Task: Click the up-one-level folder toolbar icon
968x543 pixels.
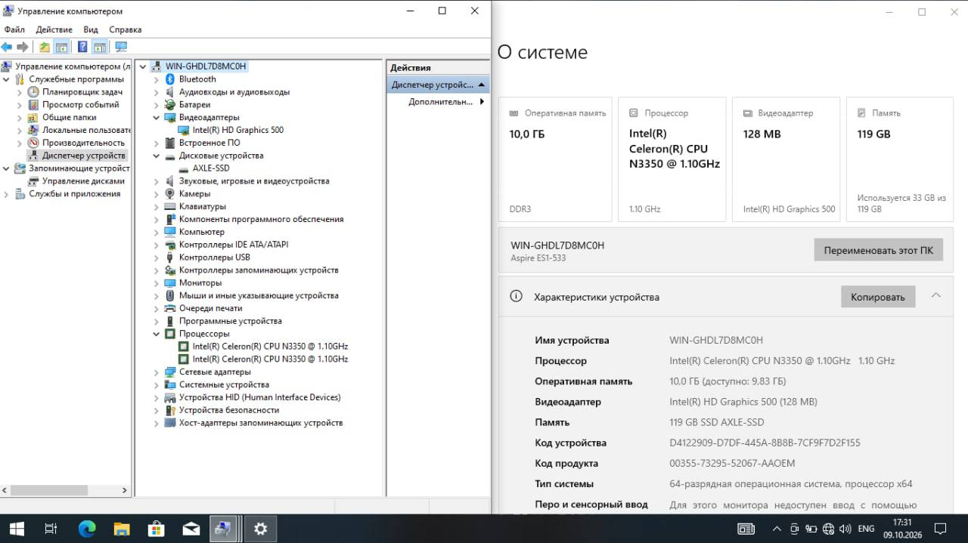Action: [x=45, y=47]
